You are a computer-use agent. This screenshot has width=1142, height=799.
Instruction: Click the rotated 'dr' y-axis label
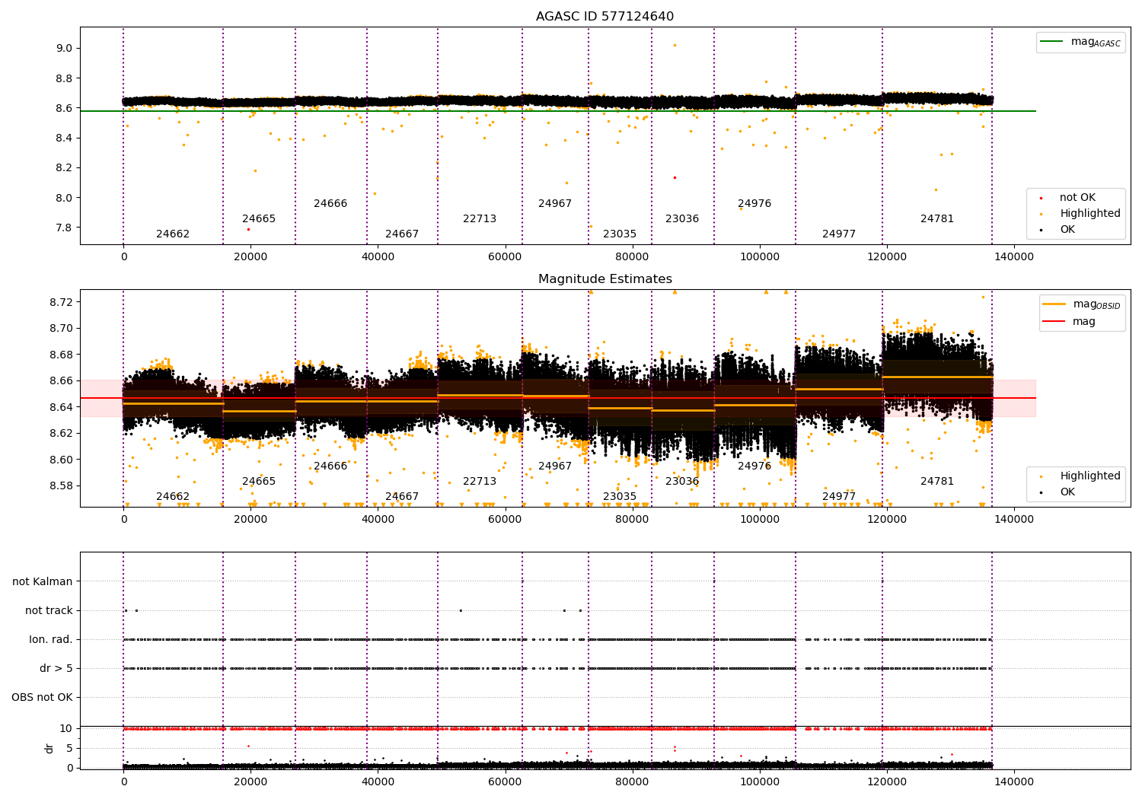[x=49, y=748]
